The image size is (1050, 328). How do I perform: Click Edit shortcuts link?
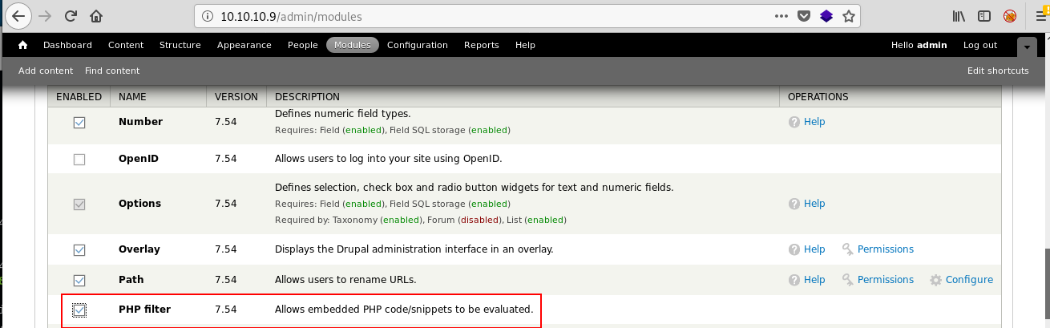coord(998,71)
